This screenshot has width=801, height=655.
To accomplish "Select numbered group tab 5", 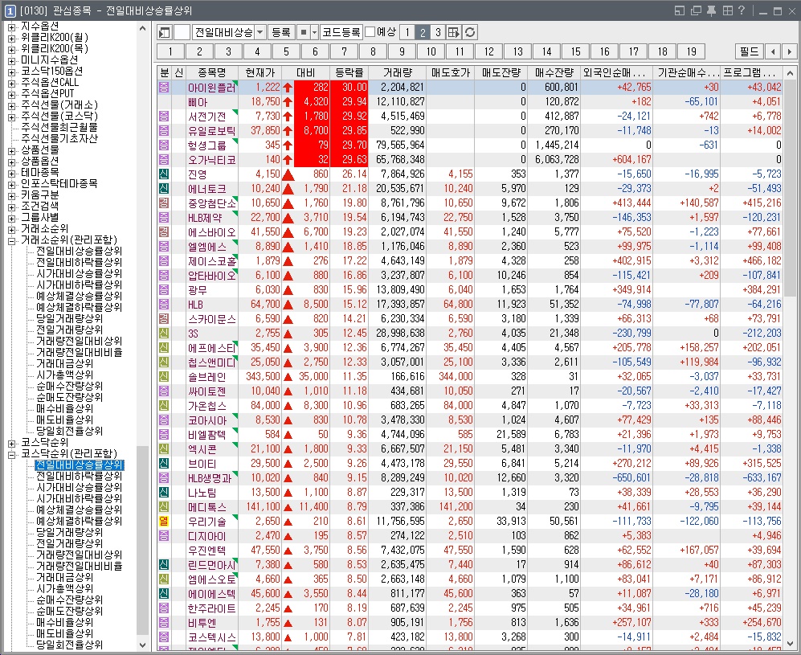I will click(x=286, y=51).
